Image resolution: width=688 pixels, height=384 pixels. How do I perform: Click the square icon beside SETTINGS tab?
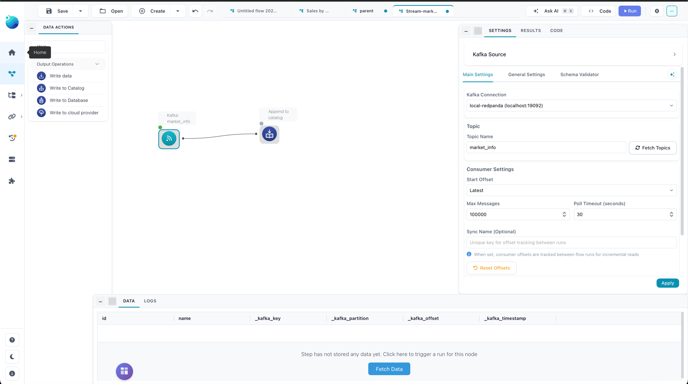click(478, 31)
